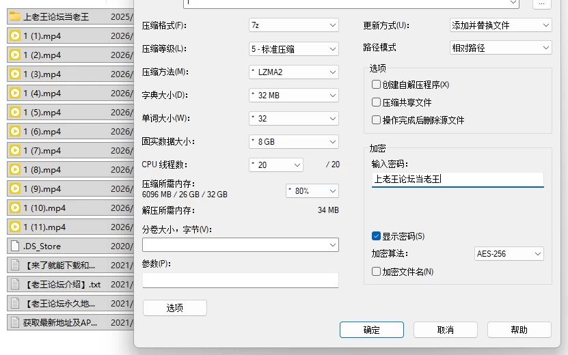
Task: Select the 【老王论坛介绍】.txt document icon
Action: point(15,285)
